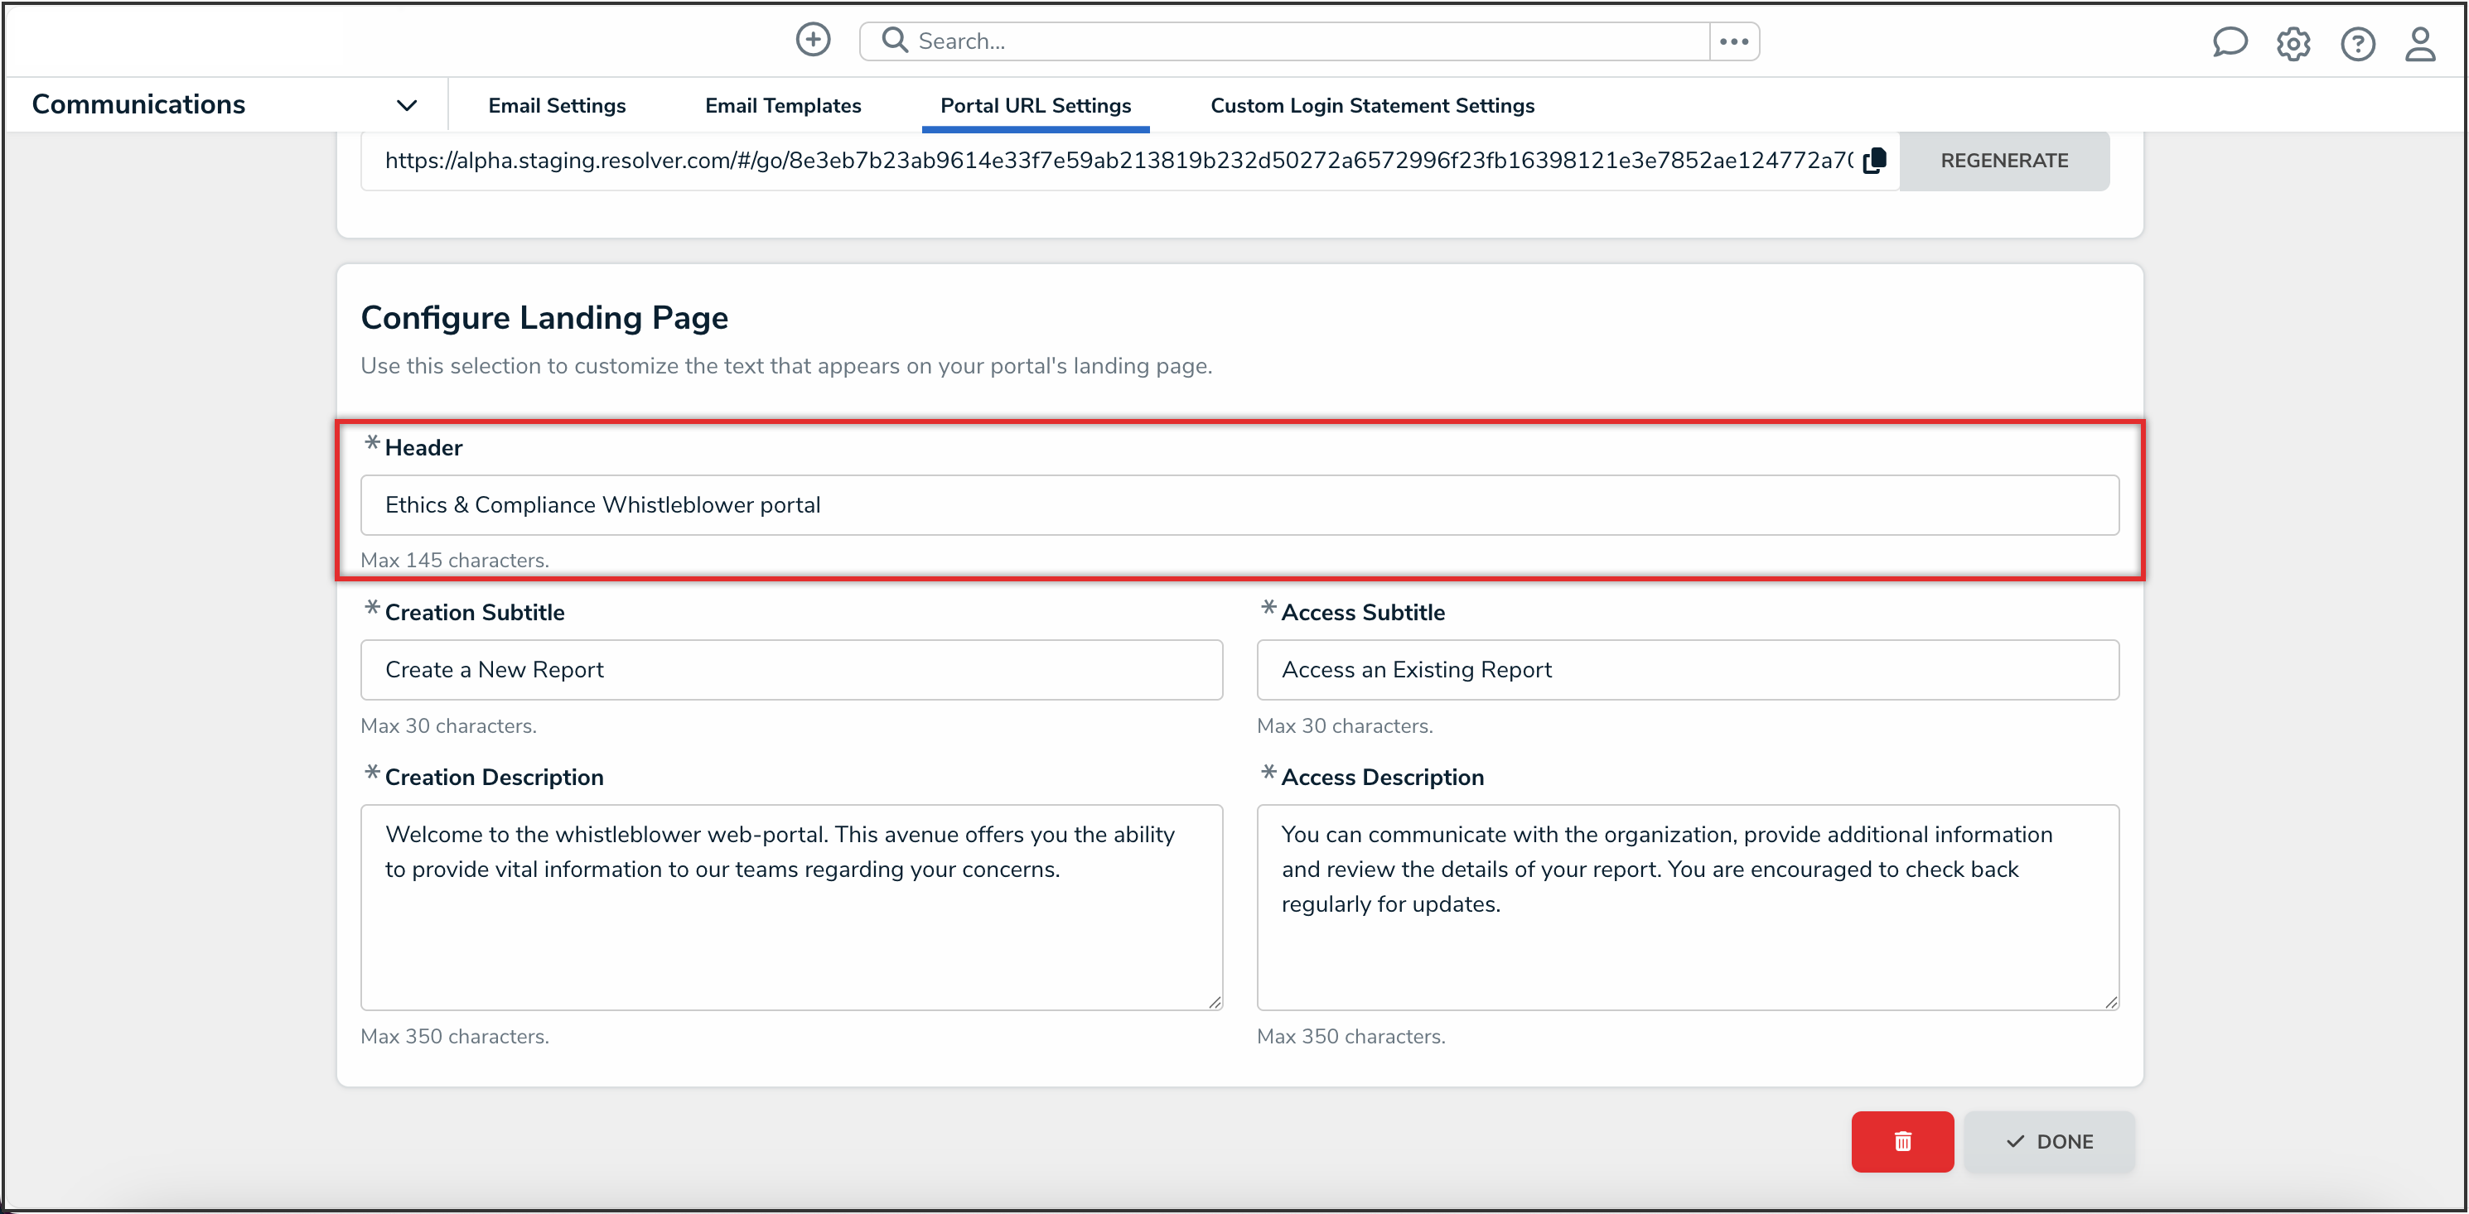This screenshot has width=2469, height=1214.
Task: Open the search options ellipsis
Action: tap(1733, 41)
